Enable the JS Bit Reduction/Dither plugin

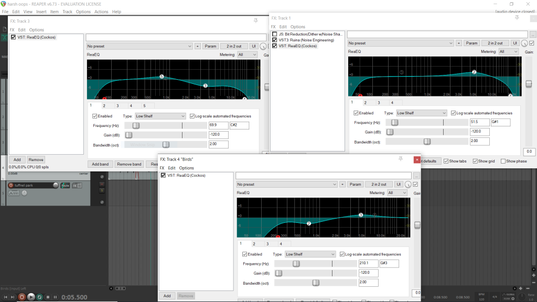(x=275, y=34)
